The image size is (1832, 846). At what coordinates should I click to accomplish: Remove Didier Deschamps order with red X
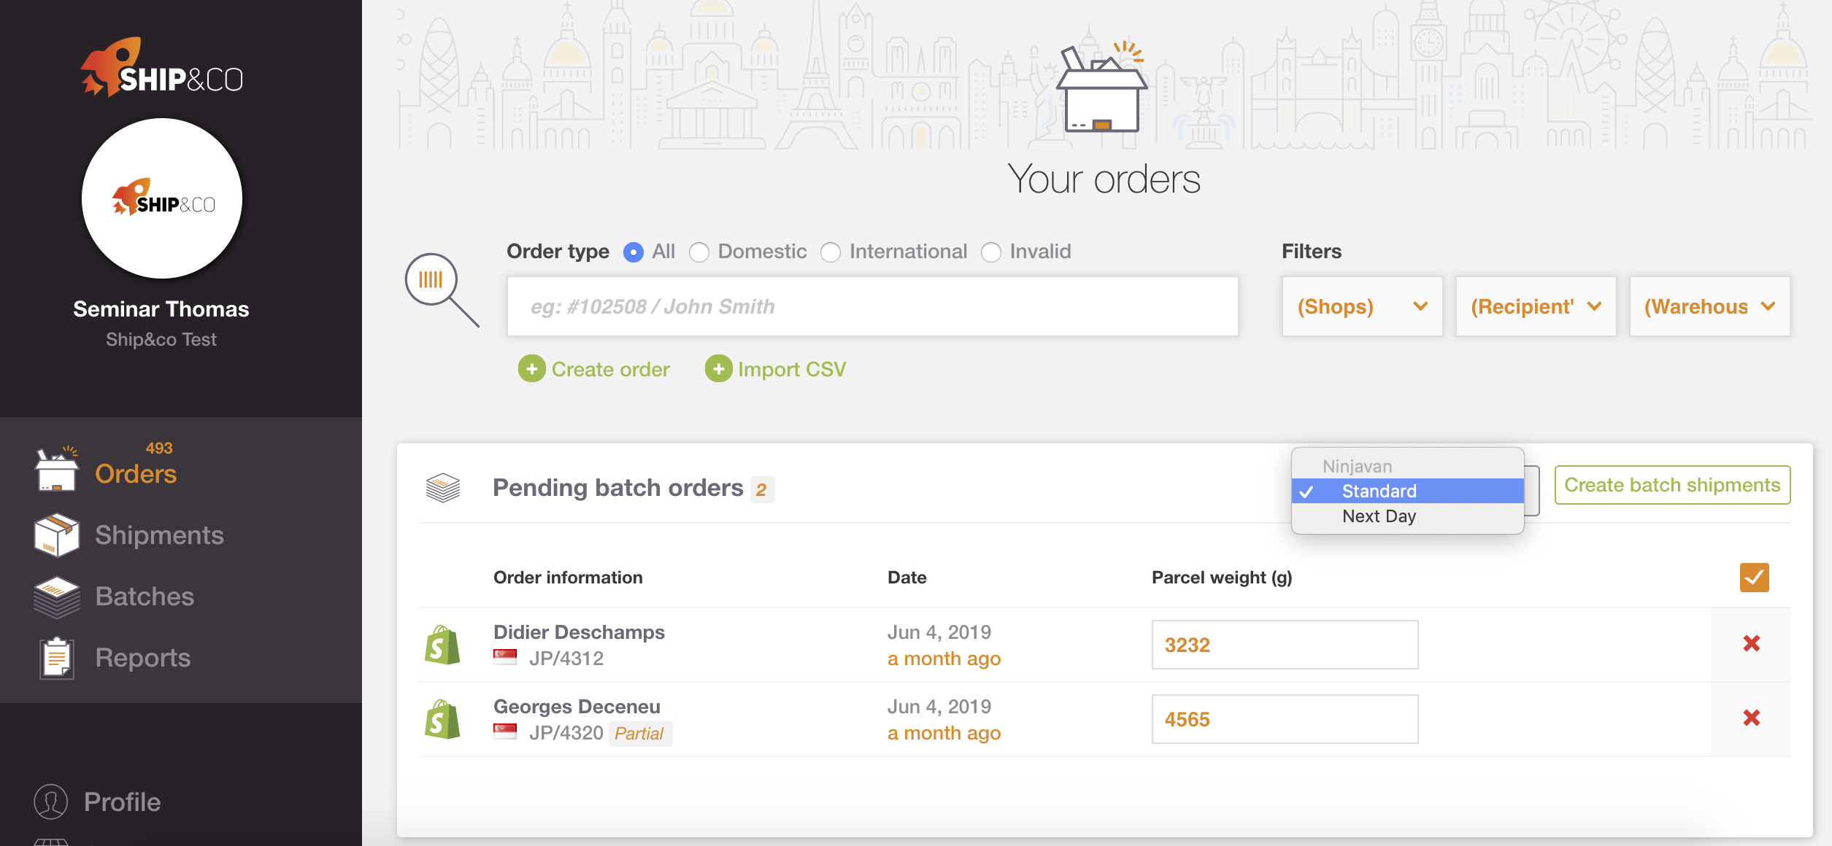1752,643
